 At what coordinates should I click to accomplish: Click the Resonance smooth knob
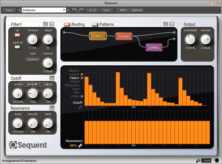pos(32,123)
